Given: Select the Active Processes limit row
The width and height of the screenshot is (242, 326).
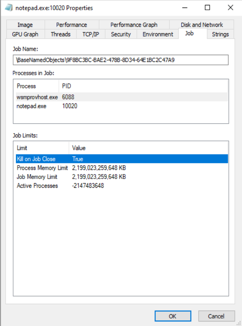Looking at the screenshot, I should [37, 186].
